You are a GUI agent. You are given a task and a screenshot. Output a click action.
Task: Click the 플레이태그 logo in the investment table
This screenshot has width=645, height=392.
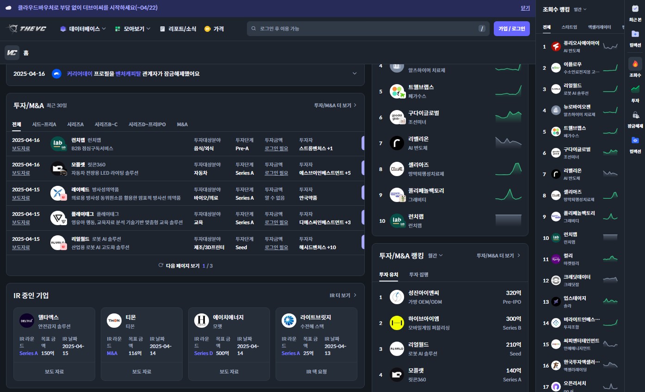point(58,218)
